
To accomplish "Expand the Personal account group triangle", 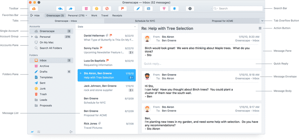I will [x=32, y=37].
